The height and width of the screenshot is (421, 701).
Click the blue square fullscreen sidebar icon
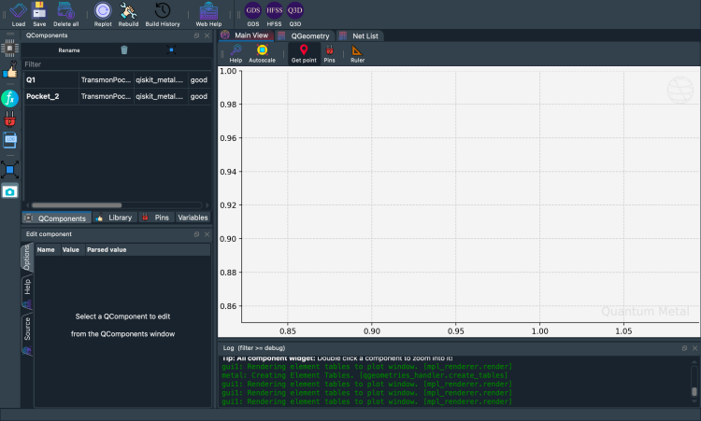coord(10,170)
